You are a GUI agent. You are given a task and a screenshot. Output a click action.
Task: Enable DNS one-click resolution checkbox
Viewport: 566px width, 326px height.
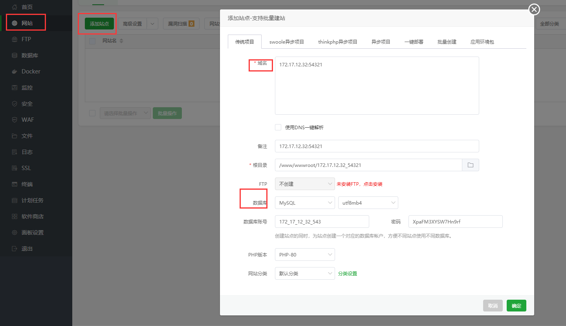coord(278,127)
